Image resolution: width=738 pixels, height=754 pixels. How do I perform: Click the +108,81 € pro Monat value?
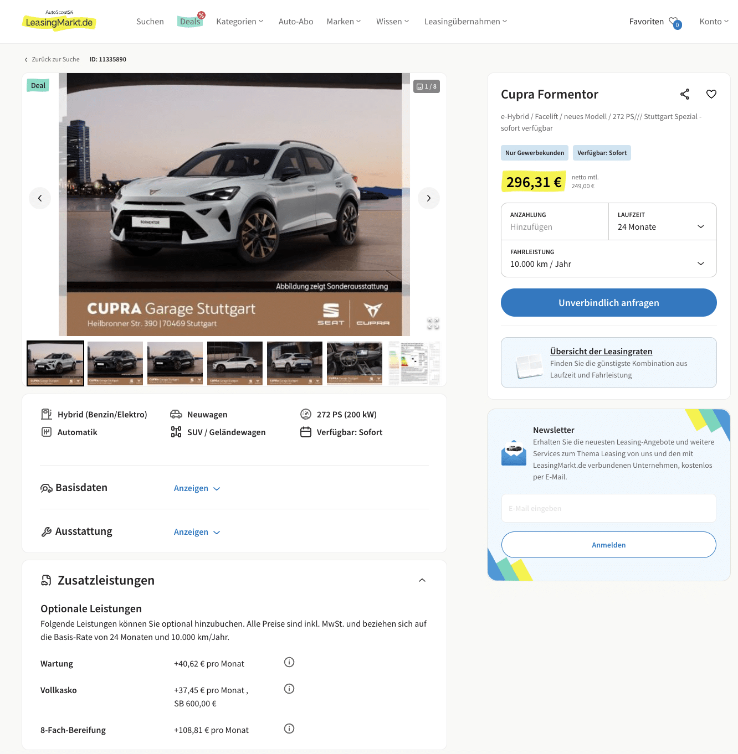(x=211, y=730)
